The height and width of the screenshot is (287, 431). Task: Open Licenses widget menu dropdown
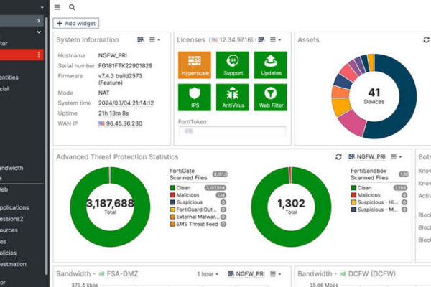275,40
